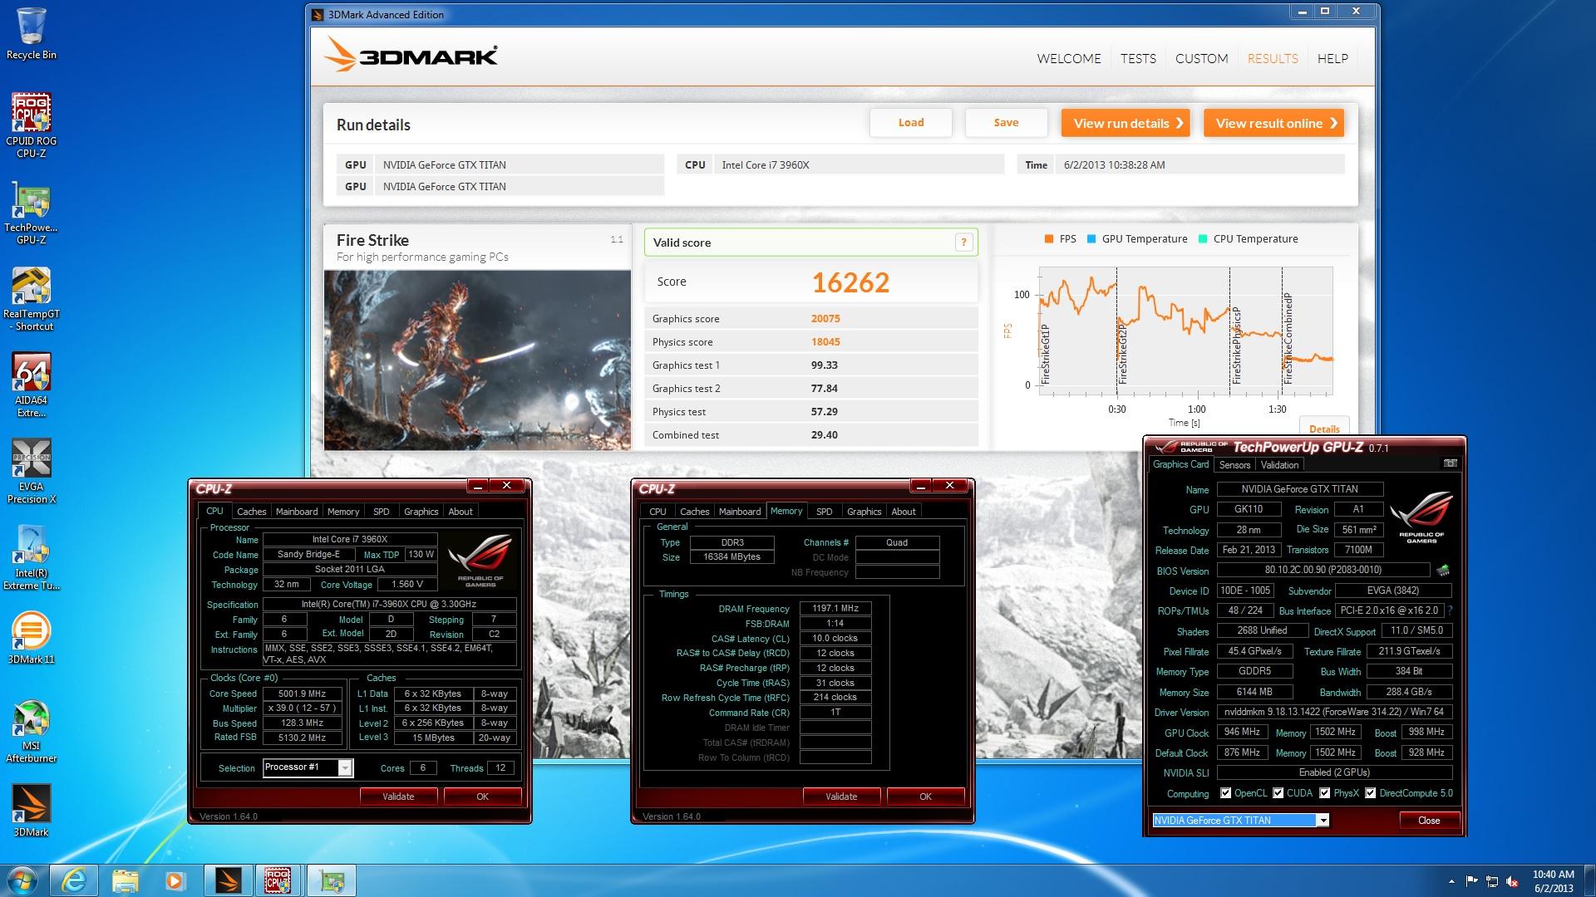This screenshot has height=897, width=1596.
Task: Open About tab in right CPU-Z window
Action: click(904, 512)
